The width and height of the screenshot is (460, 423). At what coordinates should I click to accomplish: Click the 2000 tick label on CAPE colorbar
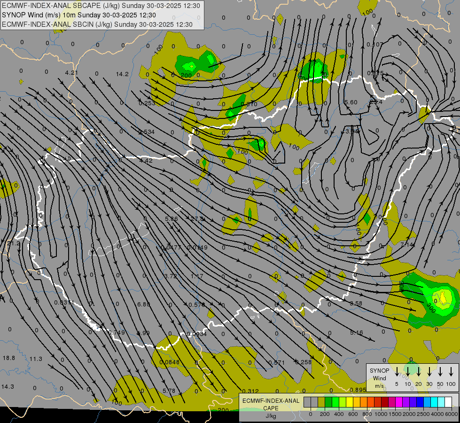tap(409, 414)
